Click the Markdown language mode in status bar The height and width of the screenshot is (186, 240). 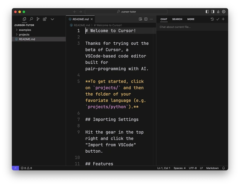212,168
